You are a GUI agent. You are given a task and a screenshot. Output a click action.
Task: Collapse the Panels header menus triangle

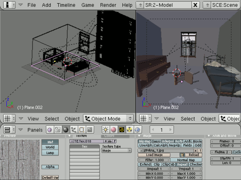pos(20,130)
